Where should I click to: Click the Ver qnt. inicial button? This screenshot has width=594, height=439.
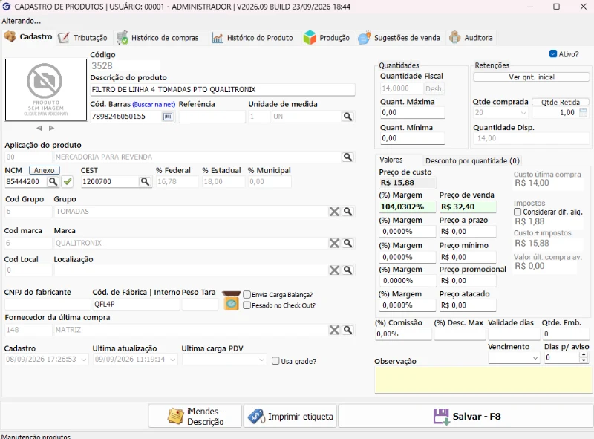pyautogui.click(x=531, y=77)
